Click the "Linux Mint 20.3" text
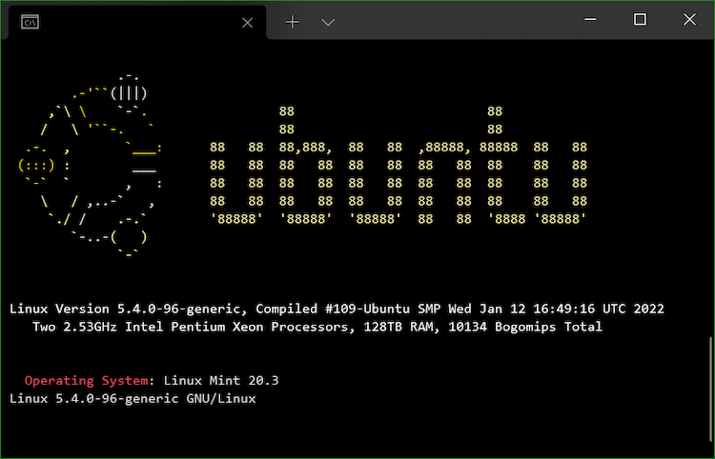 [221, 380]
